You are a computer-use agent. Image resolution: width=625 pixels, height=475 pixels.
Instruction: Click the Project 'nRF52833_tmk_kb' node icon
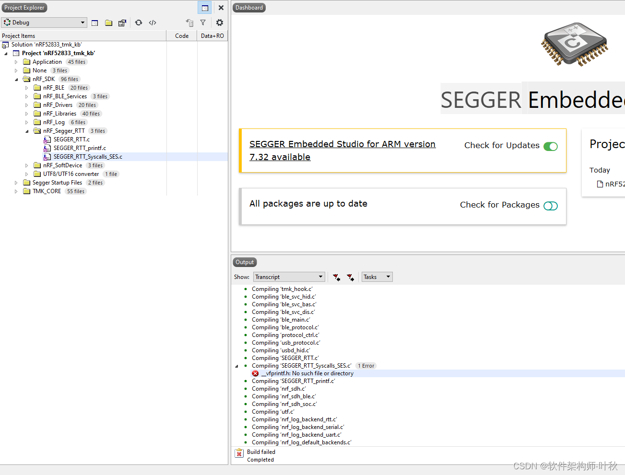(16, 53)
